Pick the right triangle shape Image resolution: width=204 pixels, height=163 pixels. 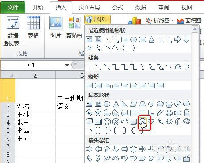point(125,104)
